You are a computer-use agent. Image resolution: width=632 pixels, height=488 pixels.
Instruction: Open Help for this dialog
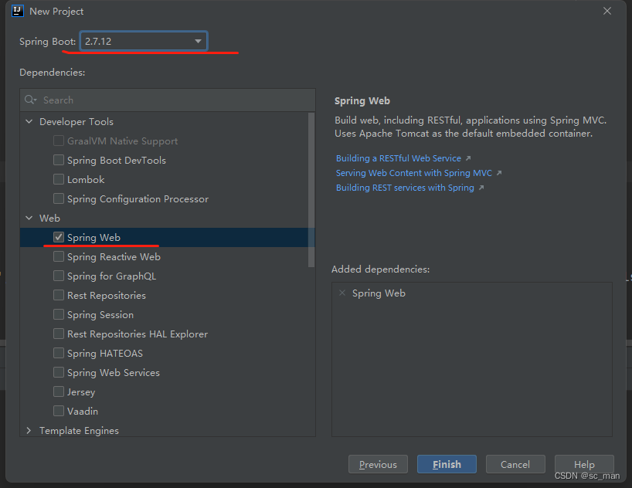(584, 464)
